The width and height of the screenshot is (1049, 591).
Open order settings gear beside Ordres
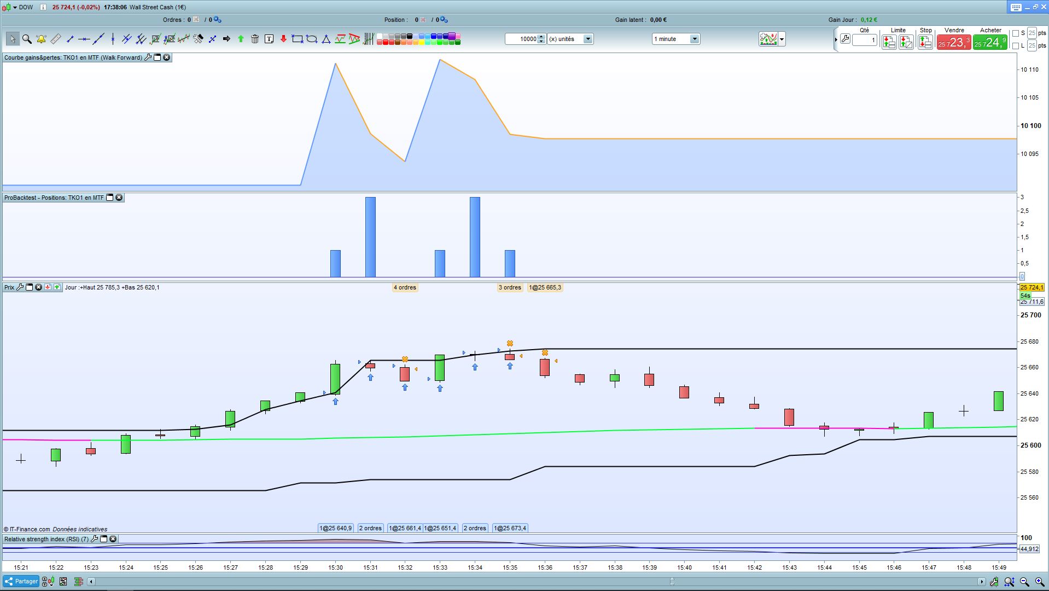pyautogui.click(x=218, y=20)
